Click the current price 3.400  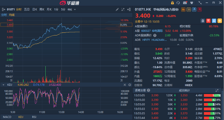pos(143,16)
